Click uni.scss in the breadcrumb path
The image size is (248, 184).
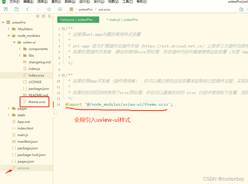[105, 10]
